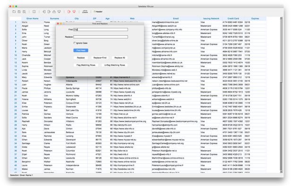Select the Web column header

tap(132, 18)
